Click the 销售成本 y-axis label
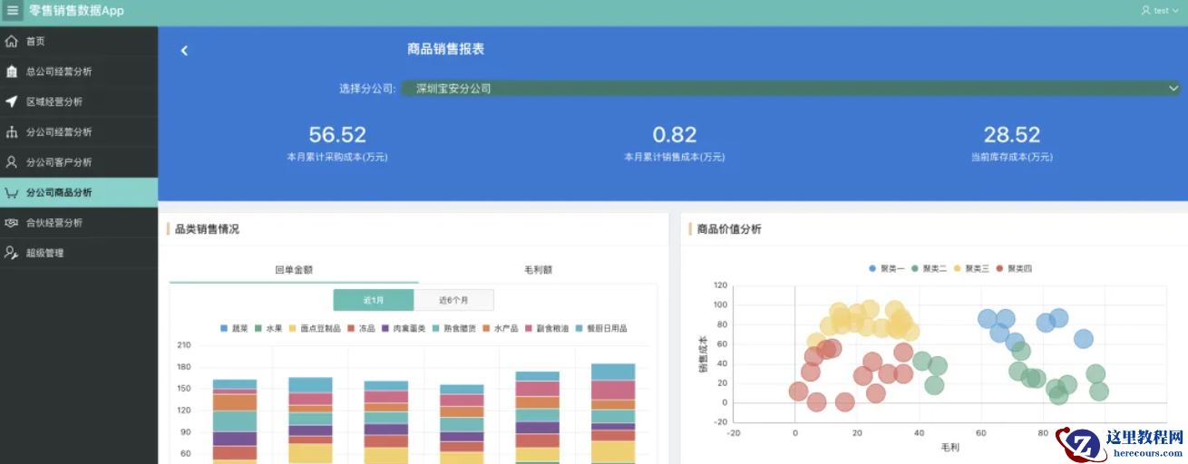Screen dimensions: 1188x464 [703, 353]
